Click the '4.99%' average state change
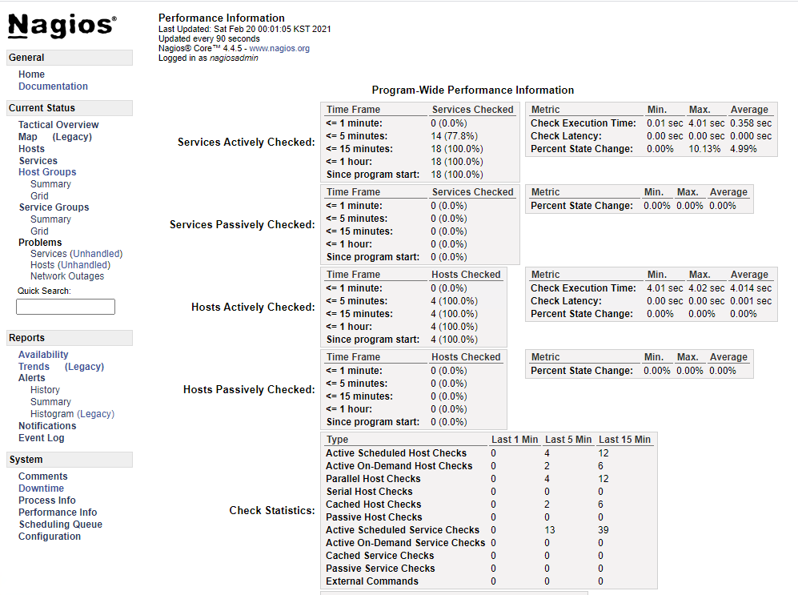 point(743,149)
